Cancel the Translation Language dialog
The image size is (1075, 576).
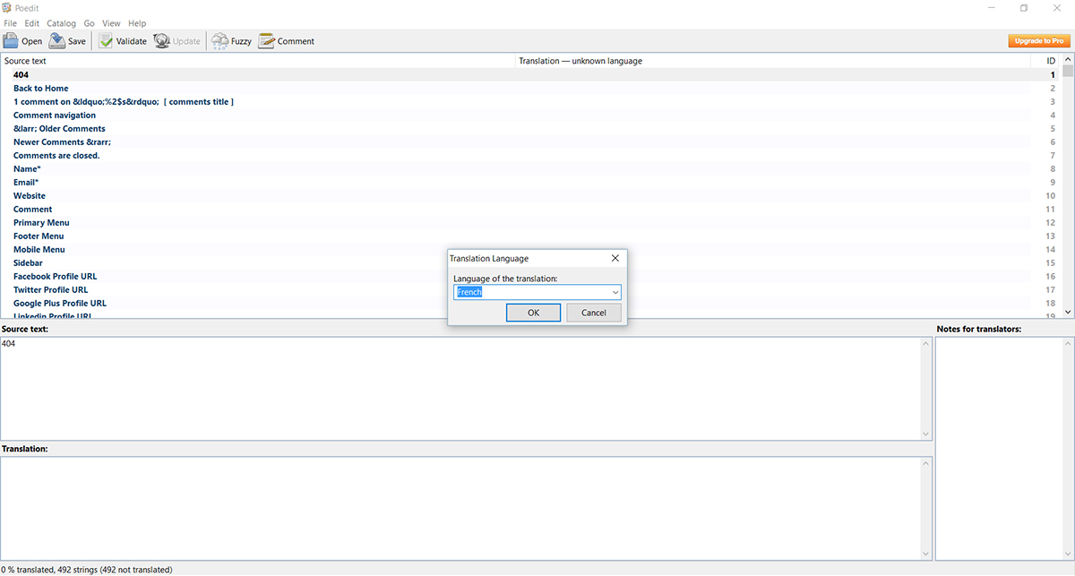594,313
